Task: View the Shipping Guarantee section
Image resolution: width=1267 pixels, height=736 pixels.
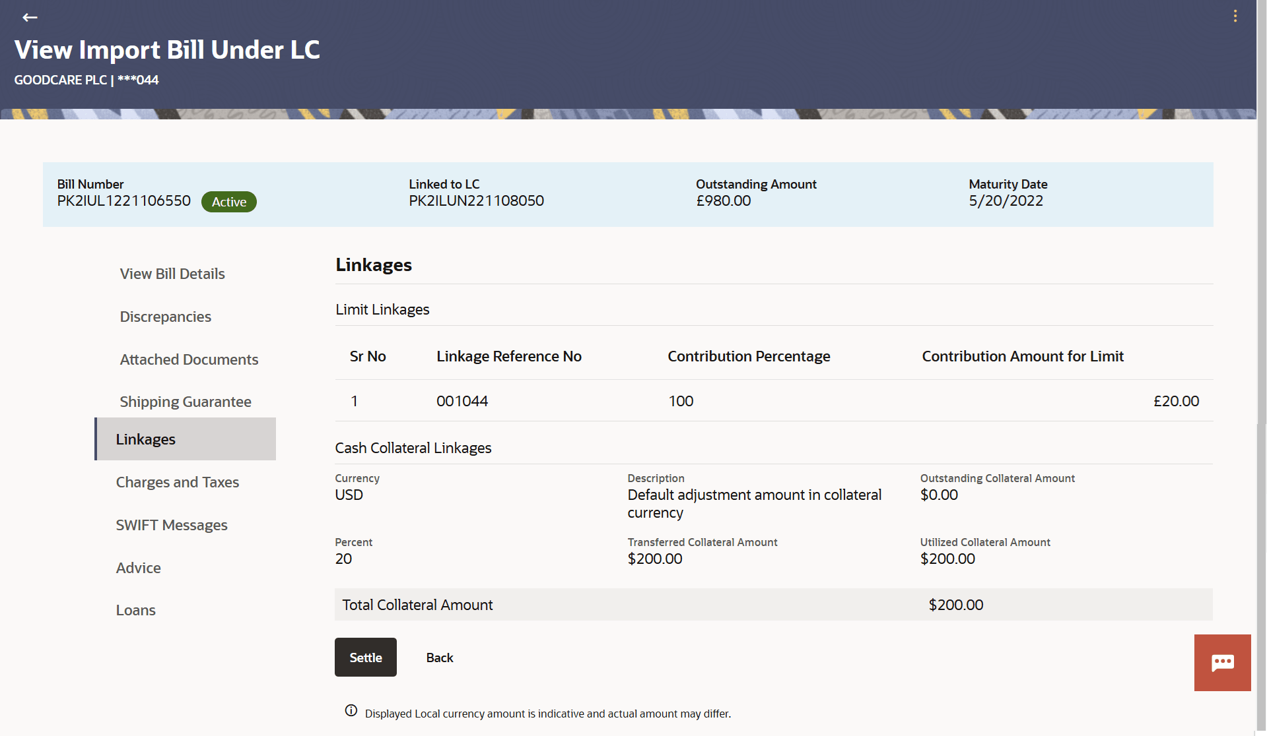Action: point(186,401)
